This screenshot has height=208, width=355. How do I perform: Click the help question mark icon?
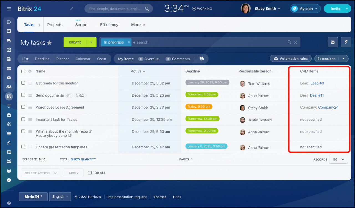tap(9, 203)
